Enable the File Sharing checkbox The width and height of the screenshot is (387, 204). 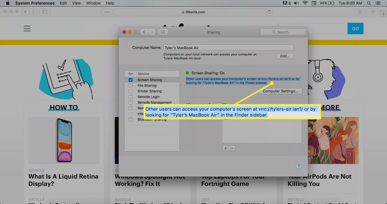131,86
